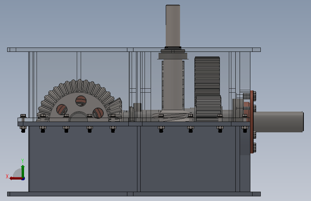Select the bottom base plate of the gearbox
Image resolution: width=311 pixels, height=201 pixels.
(134, 194)
